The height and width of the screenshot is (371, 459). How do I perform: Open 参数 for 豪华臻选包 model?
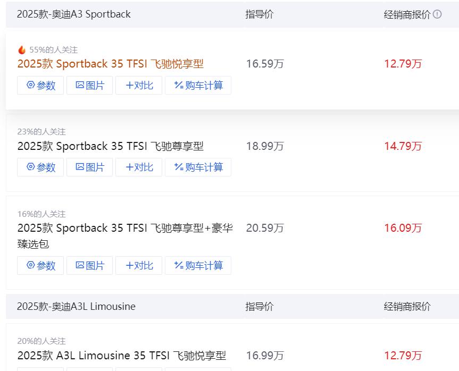40,265
